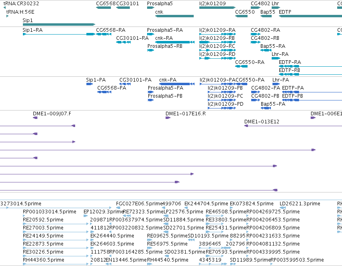
Task: Open the Lhr-PA protein label
Action: pos(281,80)
